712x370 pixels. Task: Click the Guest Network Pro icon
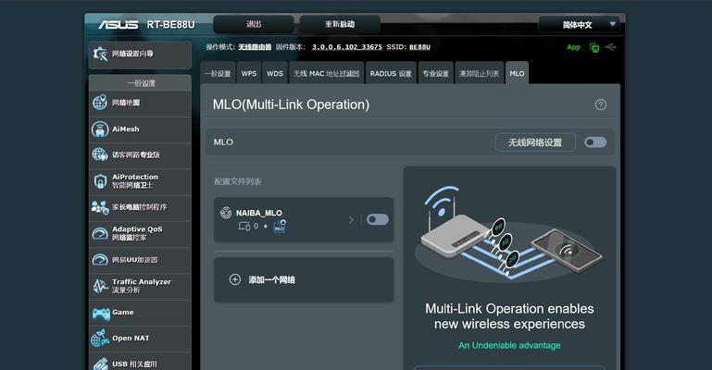click(100, 154)
